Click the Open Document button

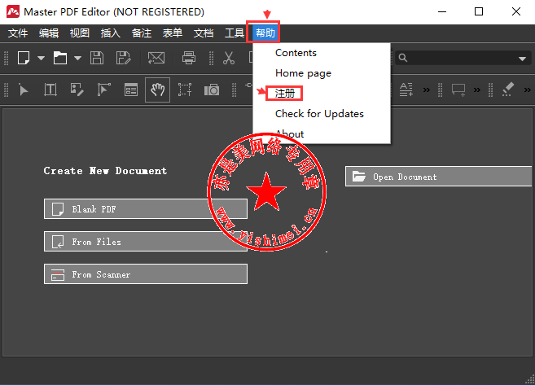(x=438, y=177)
